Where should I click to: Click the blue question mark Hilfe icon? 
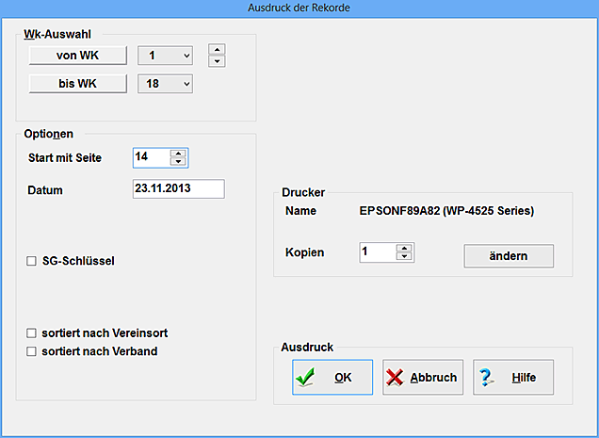[487, 378]
